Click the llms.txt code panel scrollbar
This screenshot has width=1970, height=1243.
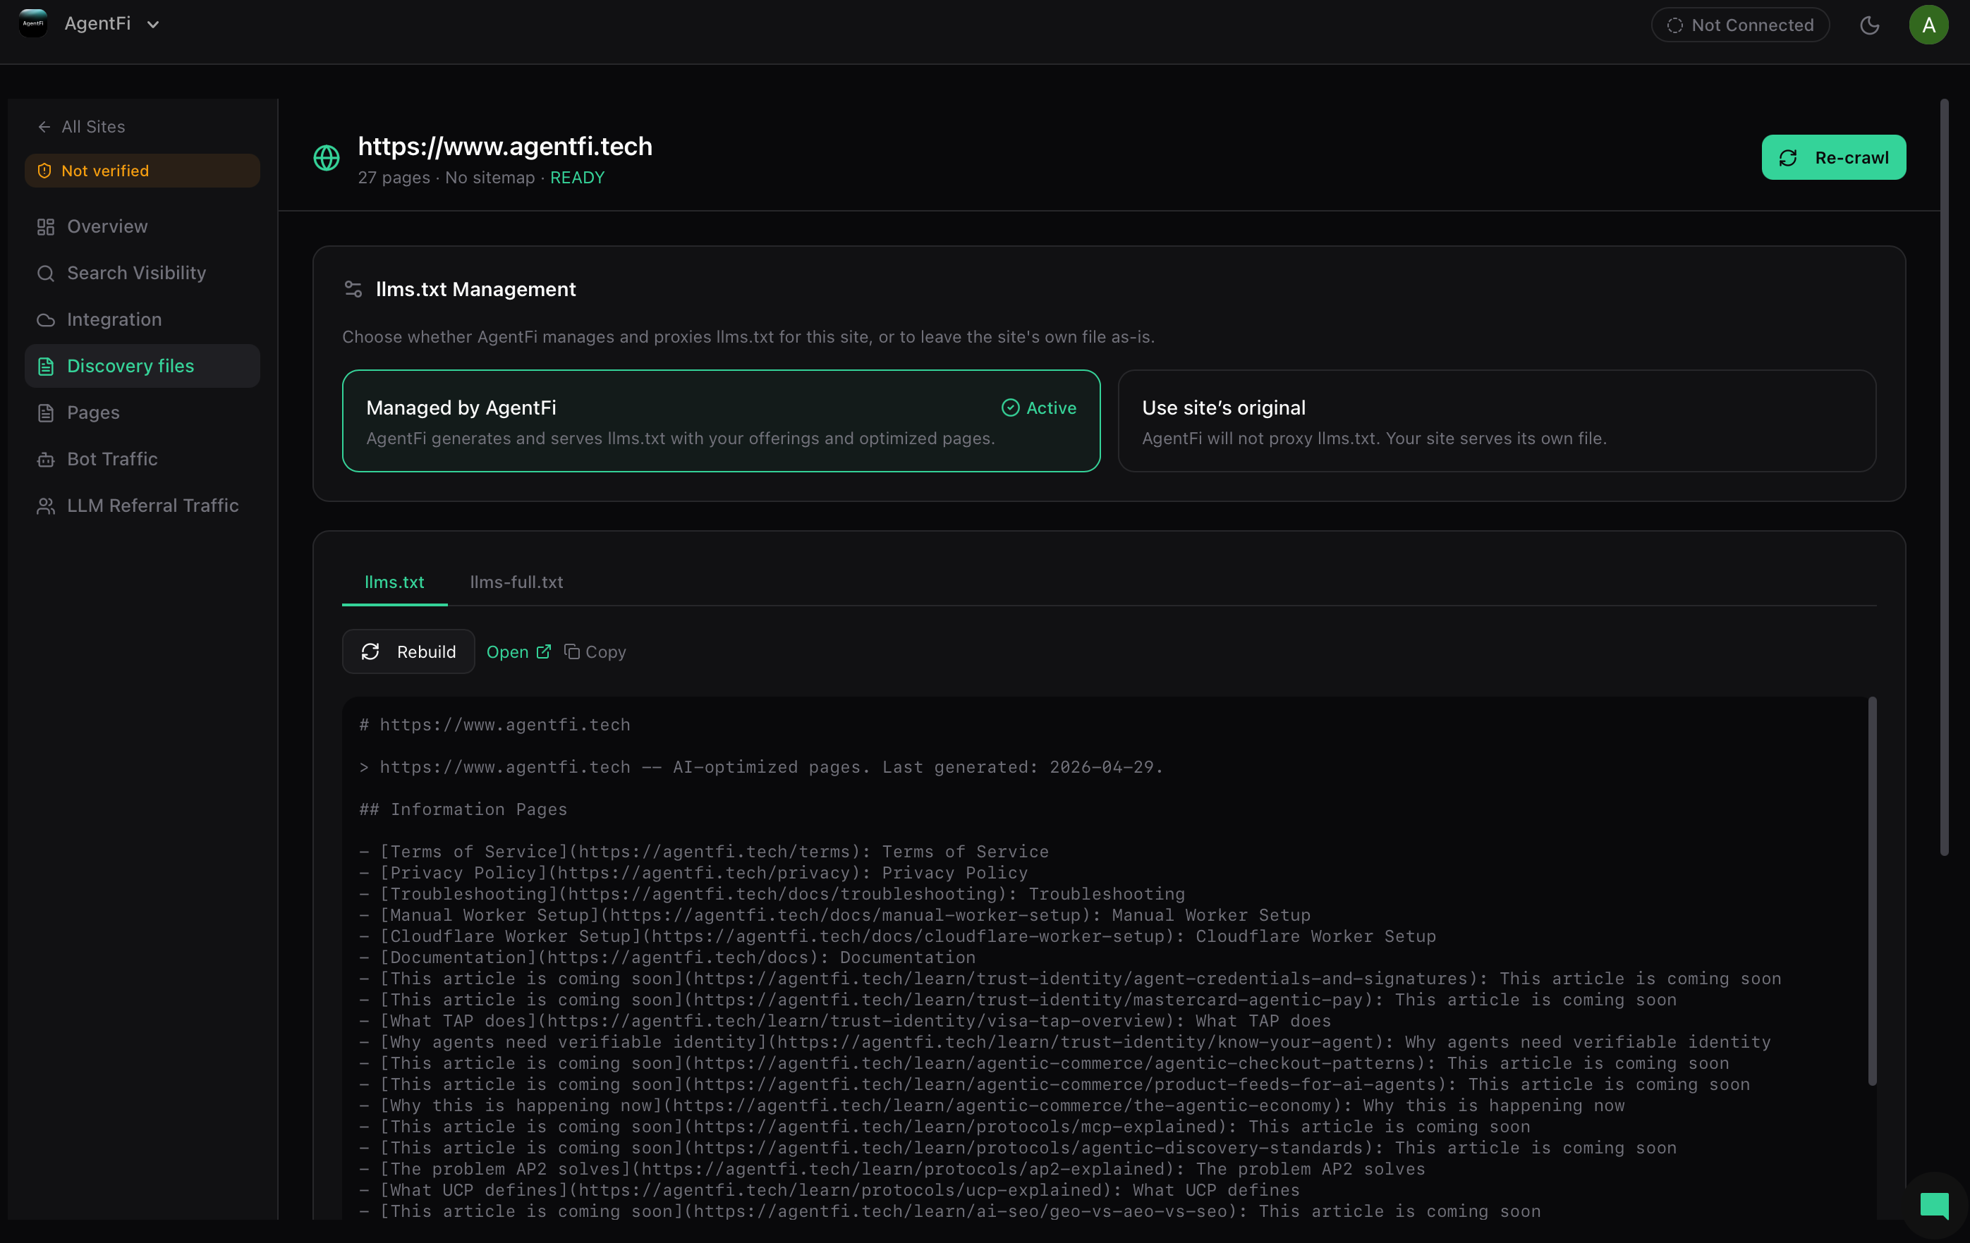click(x=1872, y=891)
